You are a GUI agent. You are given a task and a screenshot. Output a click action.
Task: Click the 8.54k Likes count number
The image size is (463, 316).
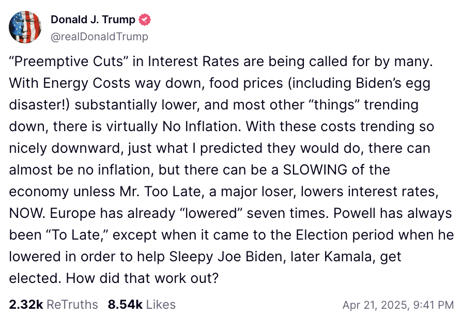click(x=125, y=305)
